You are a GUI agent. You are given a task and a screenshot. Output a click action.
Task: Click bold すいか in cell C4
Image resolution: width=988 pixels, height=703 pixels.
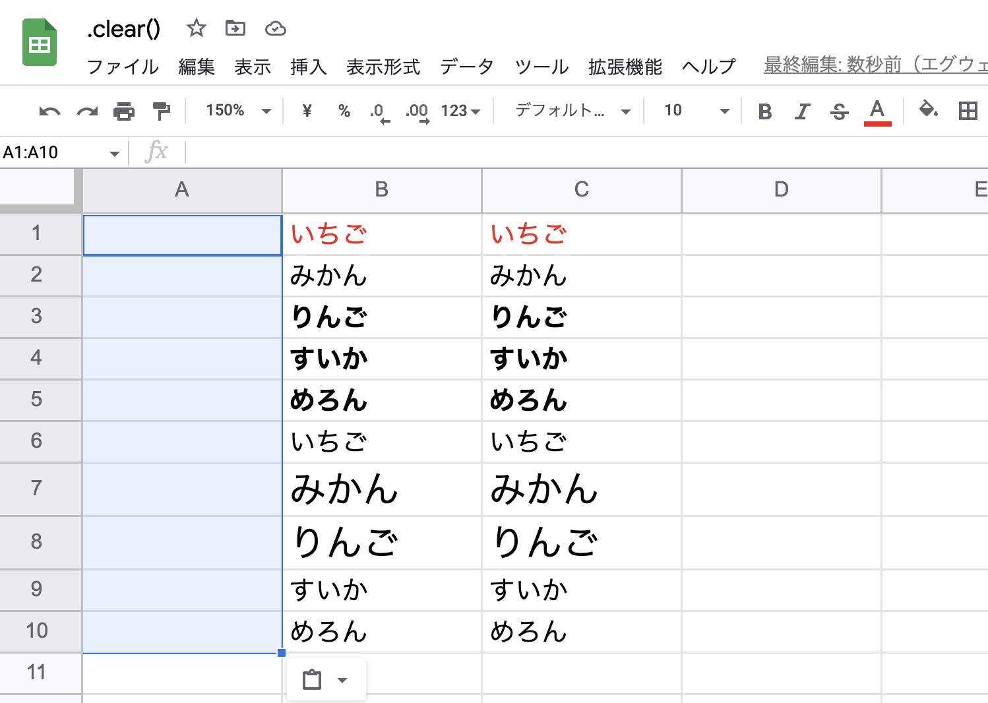pos(528,359)
